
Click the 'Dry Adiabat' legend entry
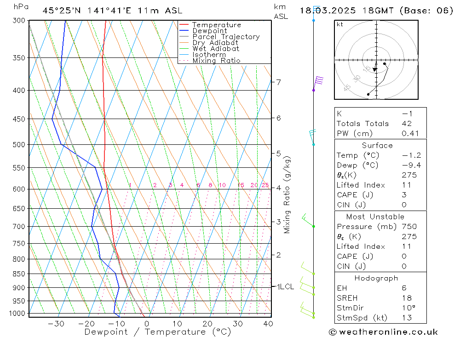215,43
